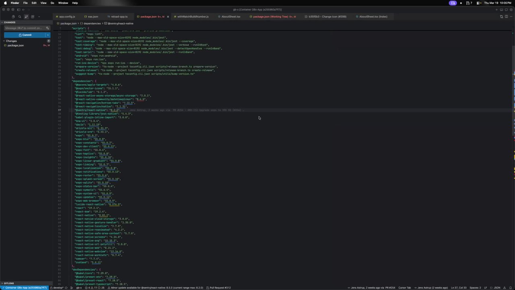The image size is (515, 290).
Task: Click the "devDependencies" key line in editor
Action: pos(85,269)
